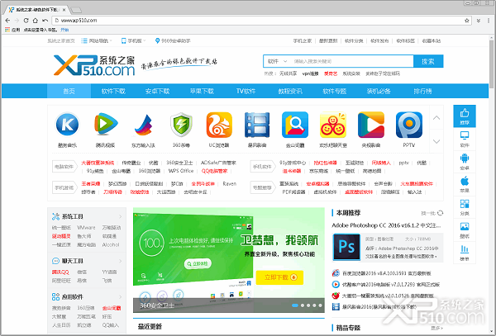Image resolution: width=496 pixels, height=336 pixels.
Task: Open the chat-bubble-icon chat tools category
Action: (68, 261)
